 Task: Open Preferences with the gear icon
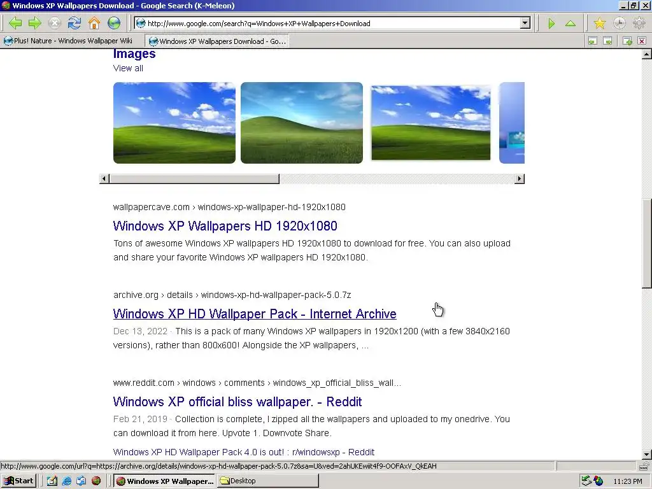click(x=639, y=23)
